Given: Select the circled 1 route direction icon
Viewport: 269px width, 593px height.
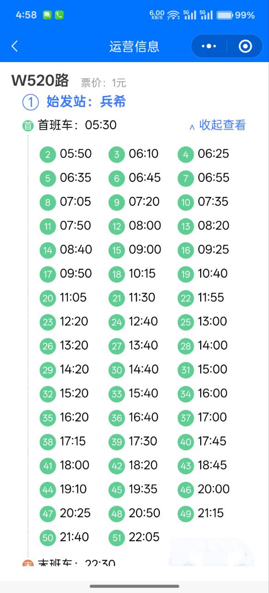Looking at the screenshot, I should coord(31,102).
